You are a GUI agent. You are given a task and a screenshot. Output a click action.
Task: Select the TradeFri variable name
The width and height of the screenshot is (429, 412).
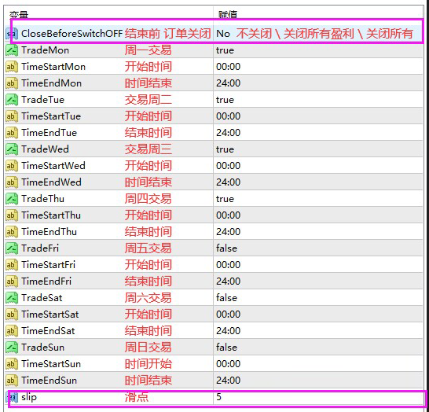coord(40,248)
